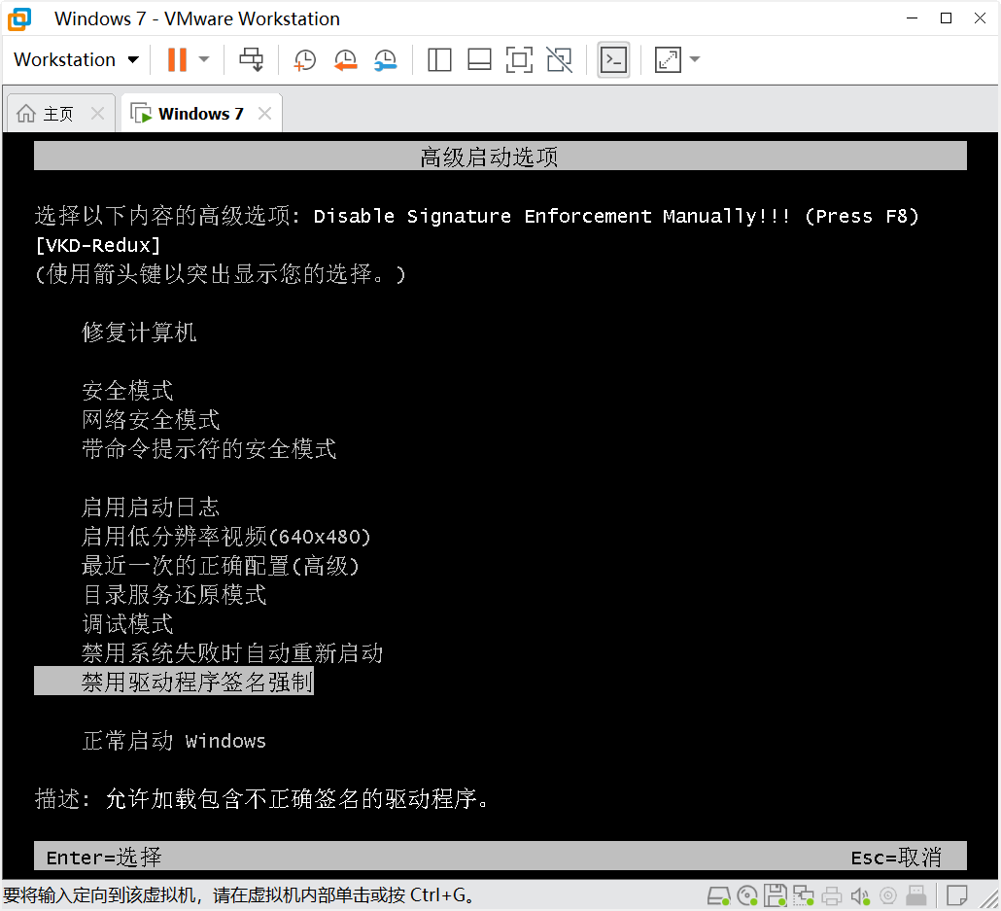This screenshot has width=1001, height=911.
Task: Enter full screen mode icon
Action: point(519,60)
